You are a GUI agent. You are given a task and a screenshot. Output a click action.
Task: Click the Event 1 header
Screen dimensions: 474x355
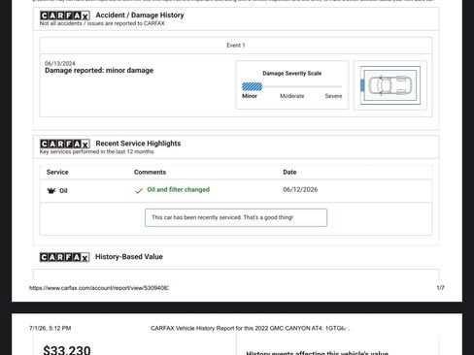point(236,46)
